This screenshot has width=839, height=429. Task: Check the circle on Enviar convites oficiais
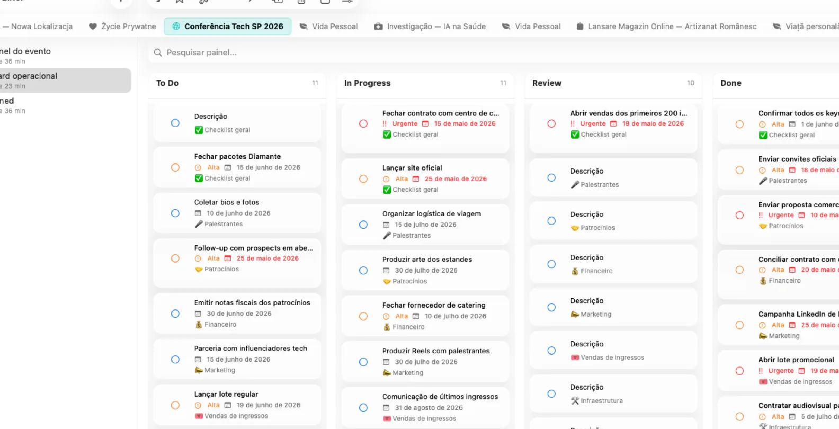[739, 170]
